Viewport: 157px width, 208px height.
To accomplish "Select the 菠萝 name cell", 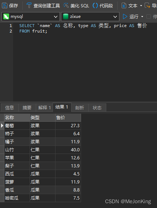I will click(17, 182).
